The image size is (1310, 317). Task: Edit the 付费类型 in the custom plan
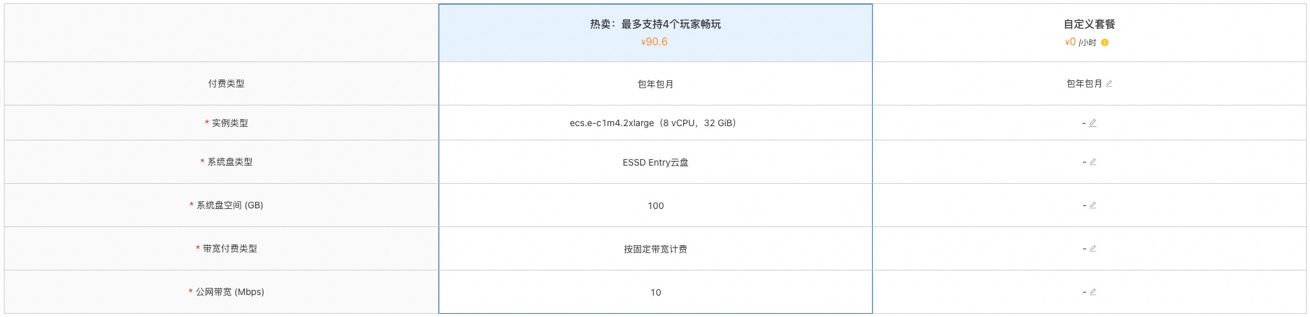tap(1109, 83)
